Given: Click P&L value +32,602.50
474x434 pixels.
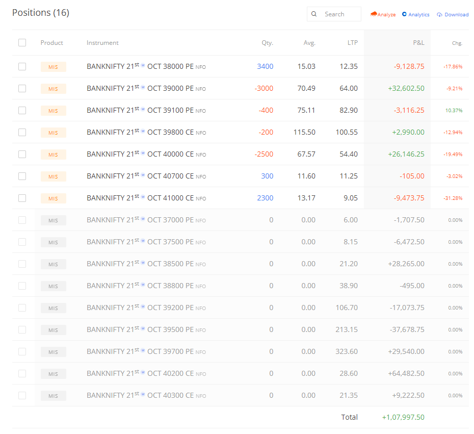Looking at the screenshot, I should point(406,88).
